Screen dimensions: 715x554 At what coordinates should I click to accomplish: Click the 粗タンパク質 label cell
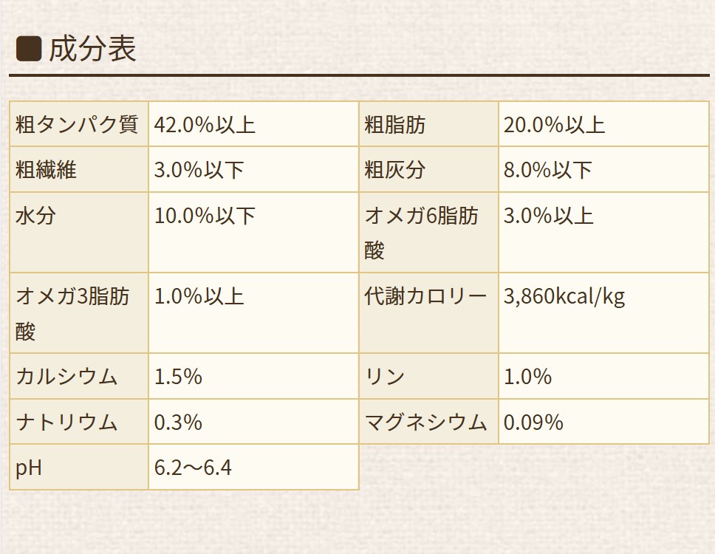point(79,124)
